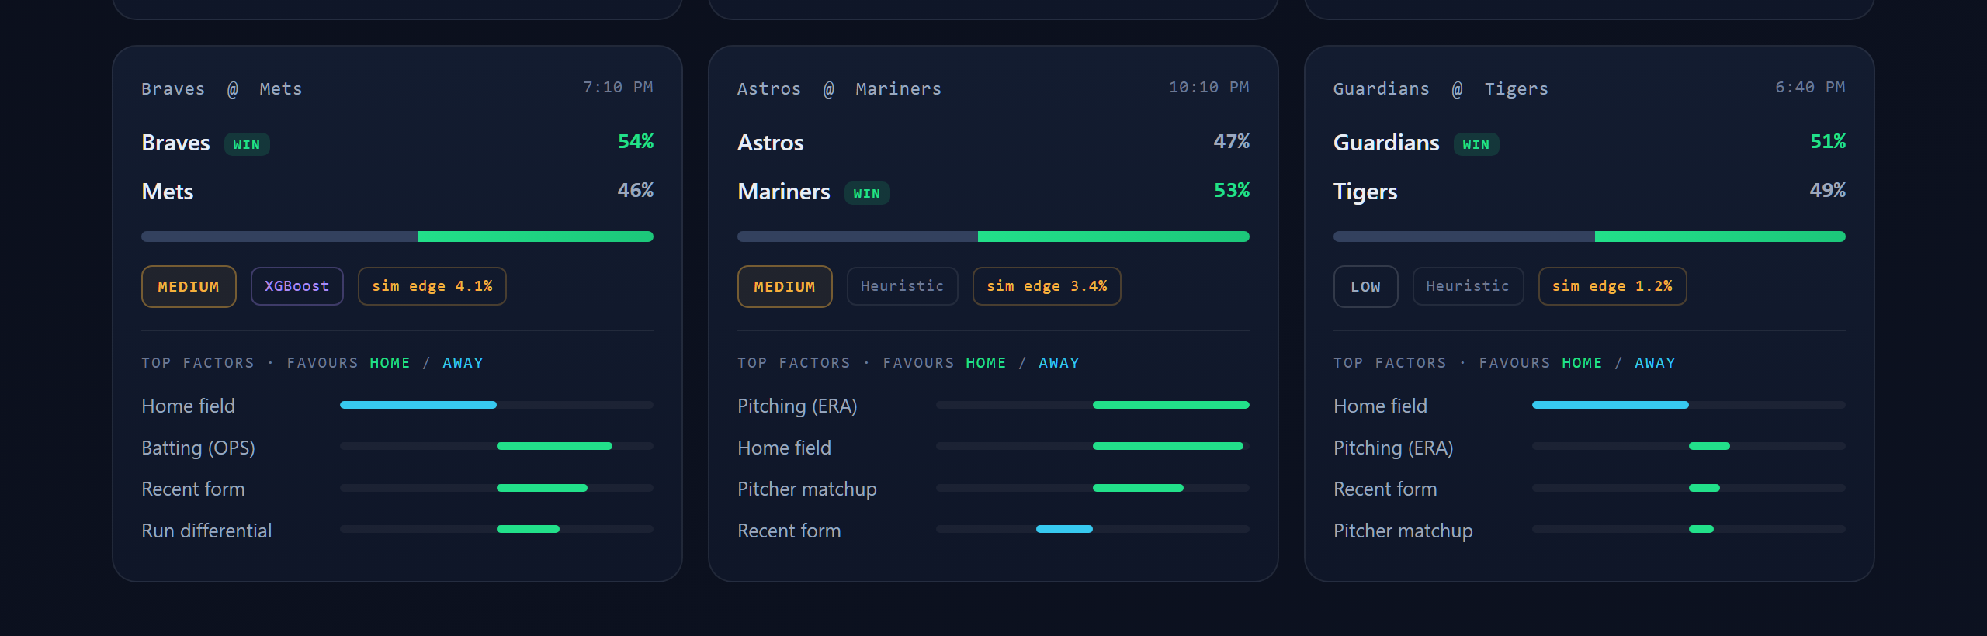The height and width of the screenshot is (636, 1987).
Task: Click Astros @ Mariners matchup header
Action: click(839, 88)
